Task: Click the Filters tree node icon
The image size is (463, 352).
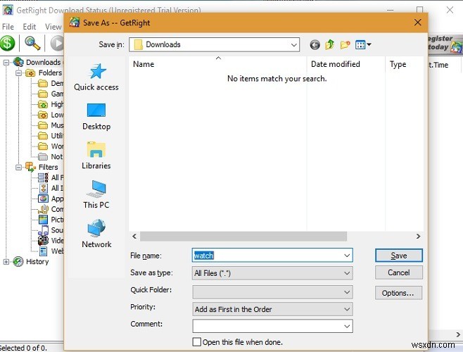Action: coord(30,167)
